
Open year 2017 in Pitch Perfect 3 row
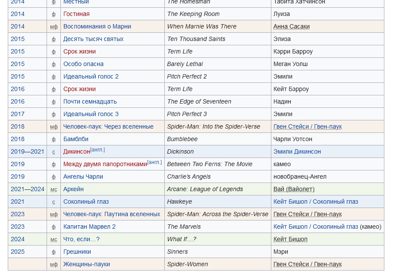[18, 114]
